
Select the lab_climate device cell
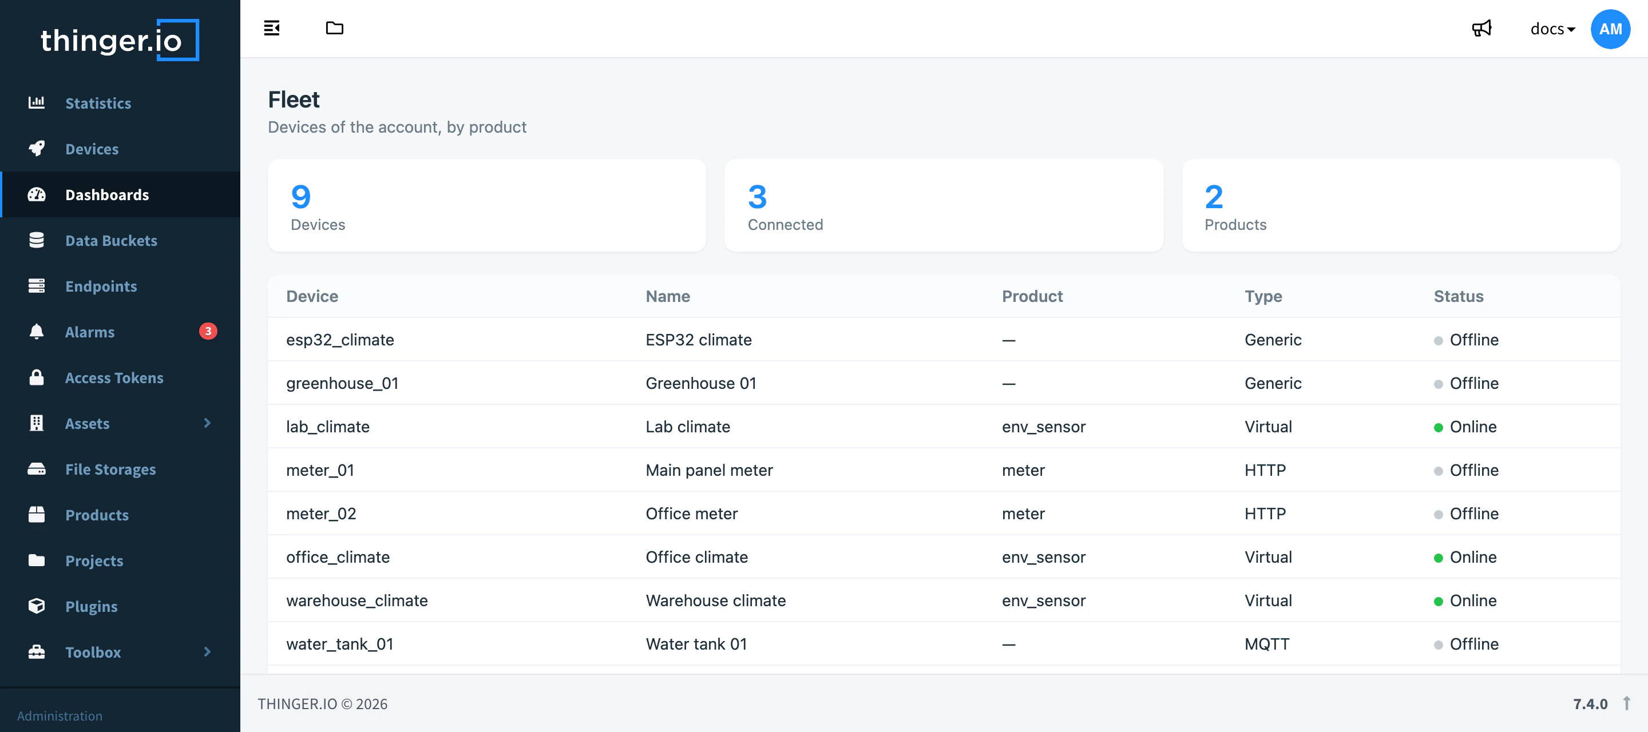[x=327, y=427]
